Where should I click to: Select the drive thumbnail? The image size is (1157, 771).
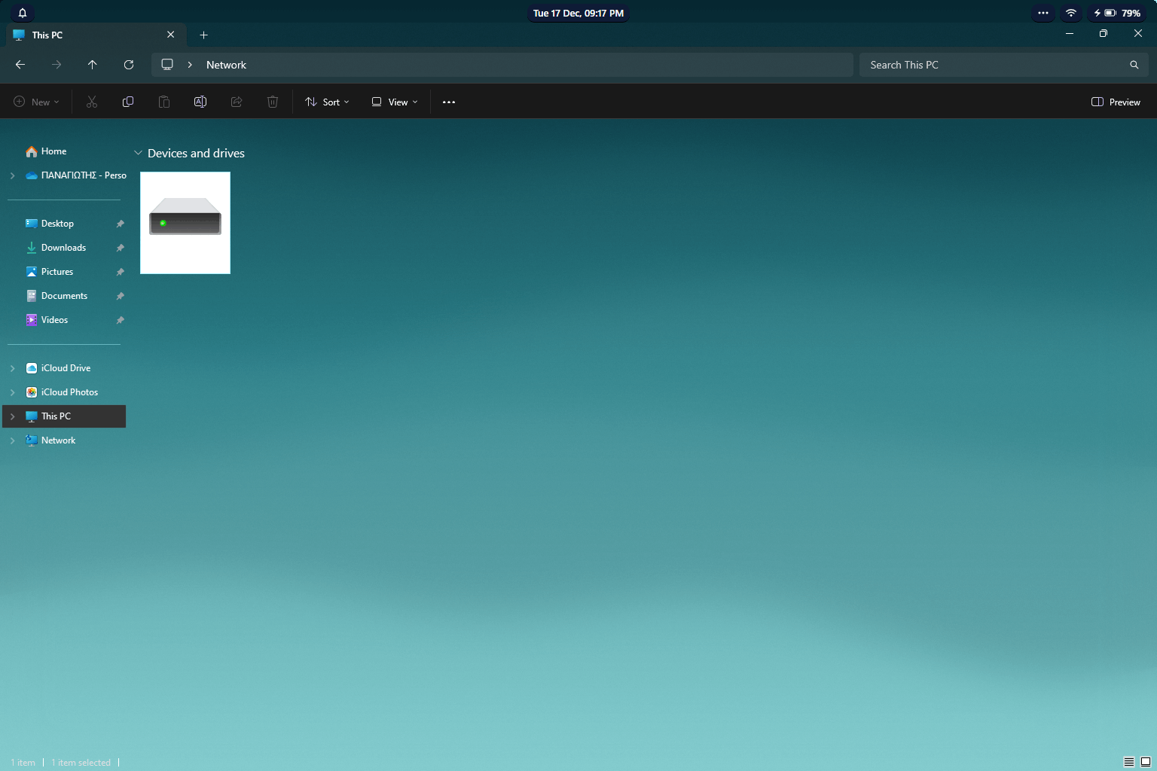coord(185,223)
